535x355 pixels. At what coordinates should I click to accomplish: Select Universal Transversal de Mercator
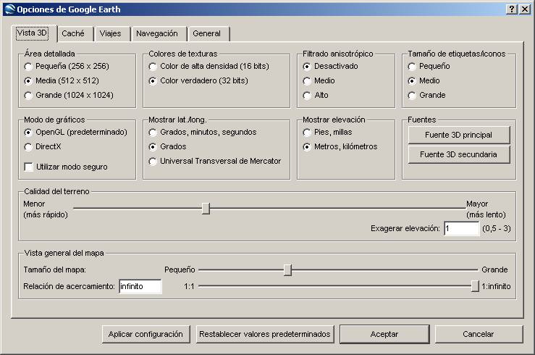coord(215,161)
